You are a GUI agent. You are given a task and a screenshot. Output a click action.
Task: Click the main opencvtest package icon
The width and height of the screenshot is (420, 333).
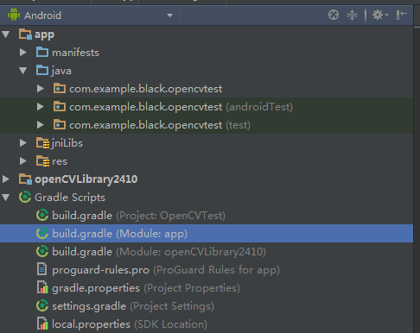click(60, 88)
